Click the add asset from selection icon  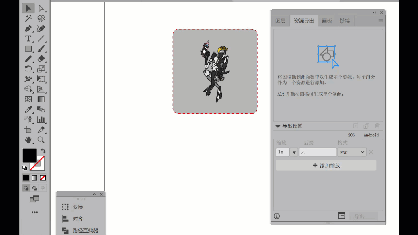point(356,126)
